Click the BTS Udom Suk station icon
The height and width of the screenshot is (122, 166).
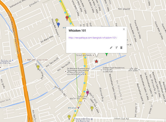pyautogui.click(x=78, y=108)
